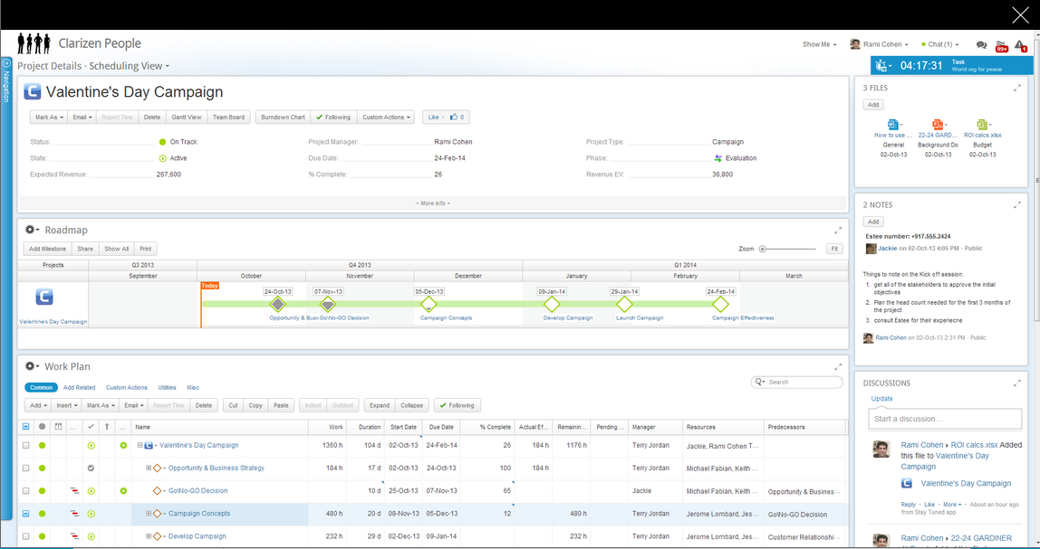Click the Clarizen People silhouettes logo
The height and width of the screenshot is (549, 1040).
(x=34, y=43)
